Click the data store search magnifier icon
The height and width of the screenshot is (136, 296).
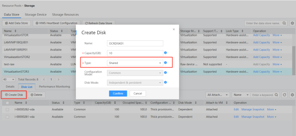284,23
